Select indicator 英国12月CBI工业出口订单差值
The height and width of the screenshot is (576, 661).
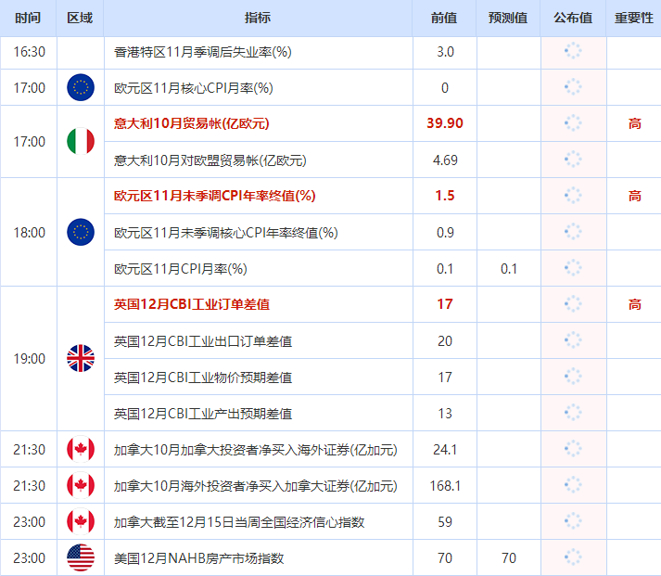click(x=203, y=341)
